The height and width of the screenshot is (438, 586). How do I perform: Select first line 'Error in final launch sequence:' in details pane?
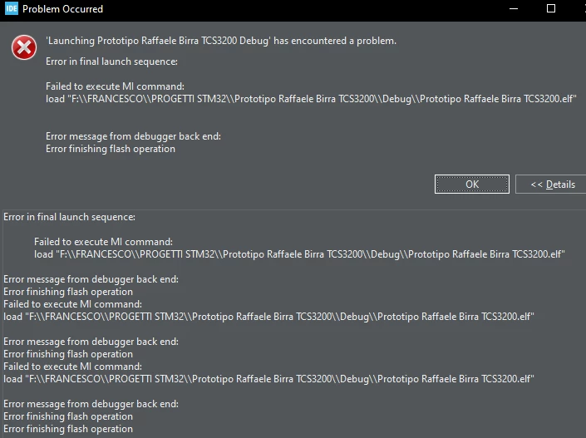click(69, 217)
